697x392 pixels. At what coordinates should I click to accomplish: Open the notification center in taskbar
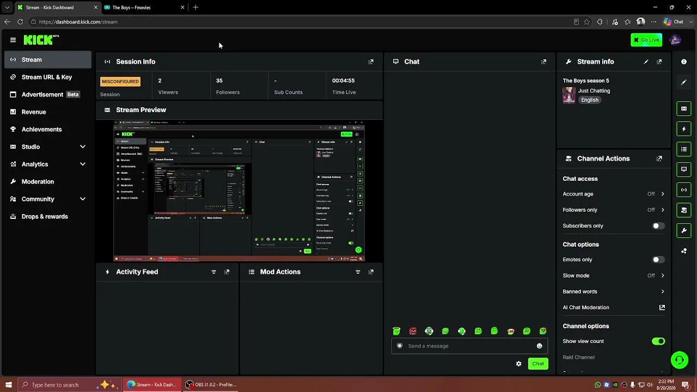686,385
